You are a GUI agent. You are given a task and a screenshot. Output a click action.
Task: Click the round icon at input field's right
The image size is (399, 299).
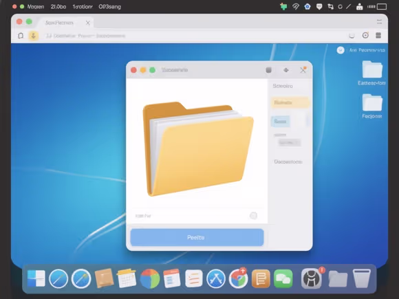point(253,216)
